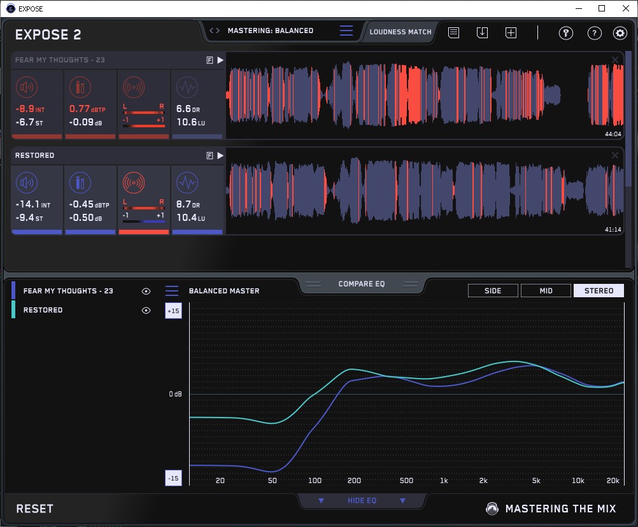Screen dimensions: 638x527
Task: Click stereo field icon for Restored track
Action: 134,183
